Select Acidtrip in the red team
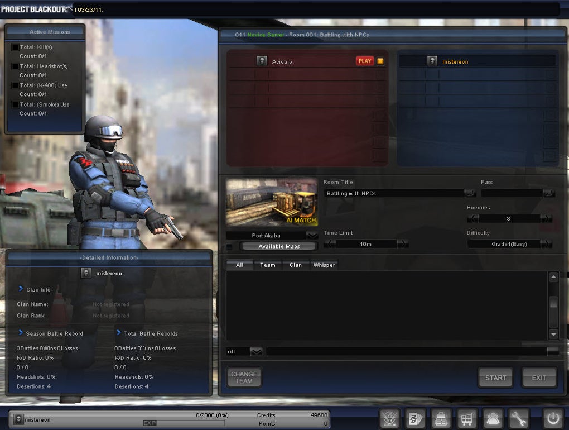Screen dimensions: 569x430 (x=307, y=61)
